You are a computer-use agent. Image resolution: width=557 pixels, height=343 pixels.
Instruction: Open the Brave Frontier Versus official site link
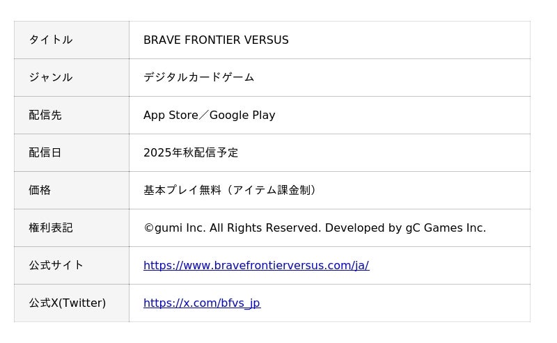(x=256, y=265)
